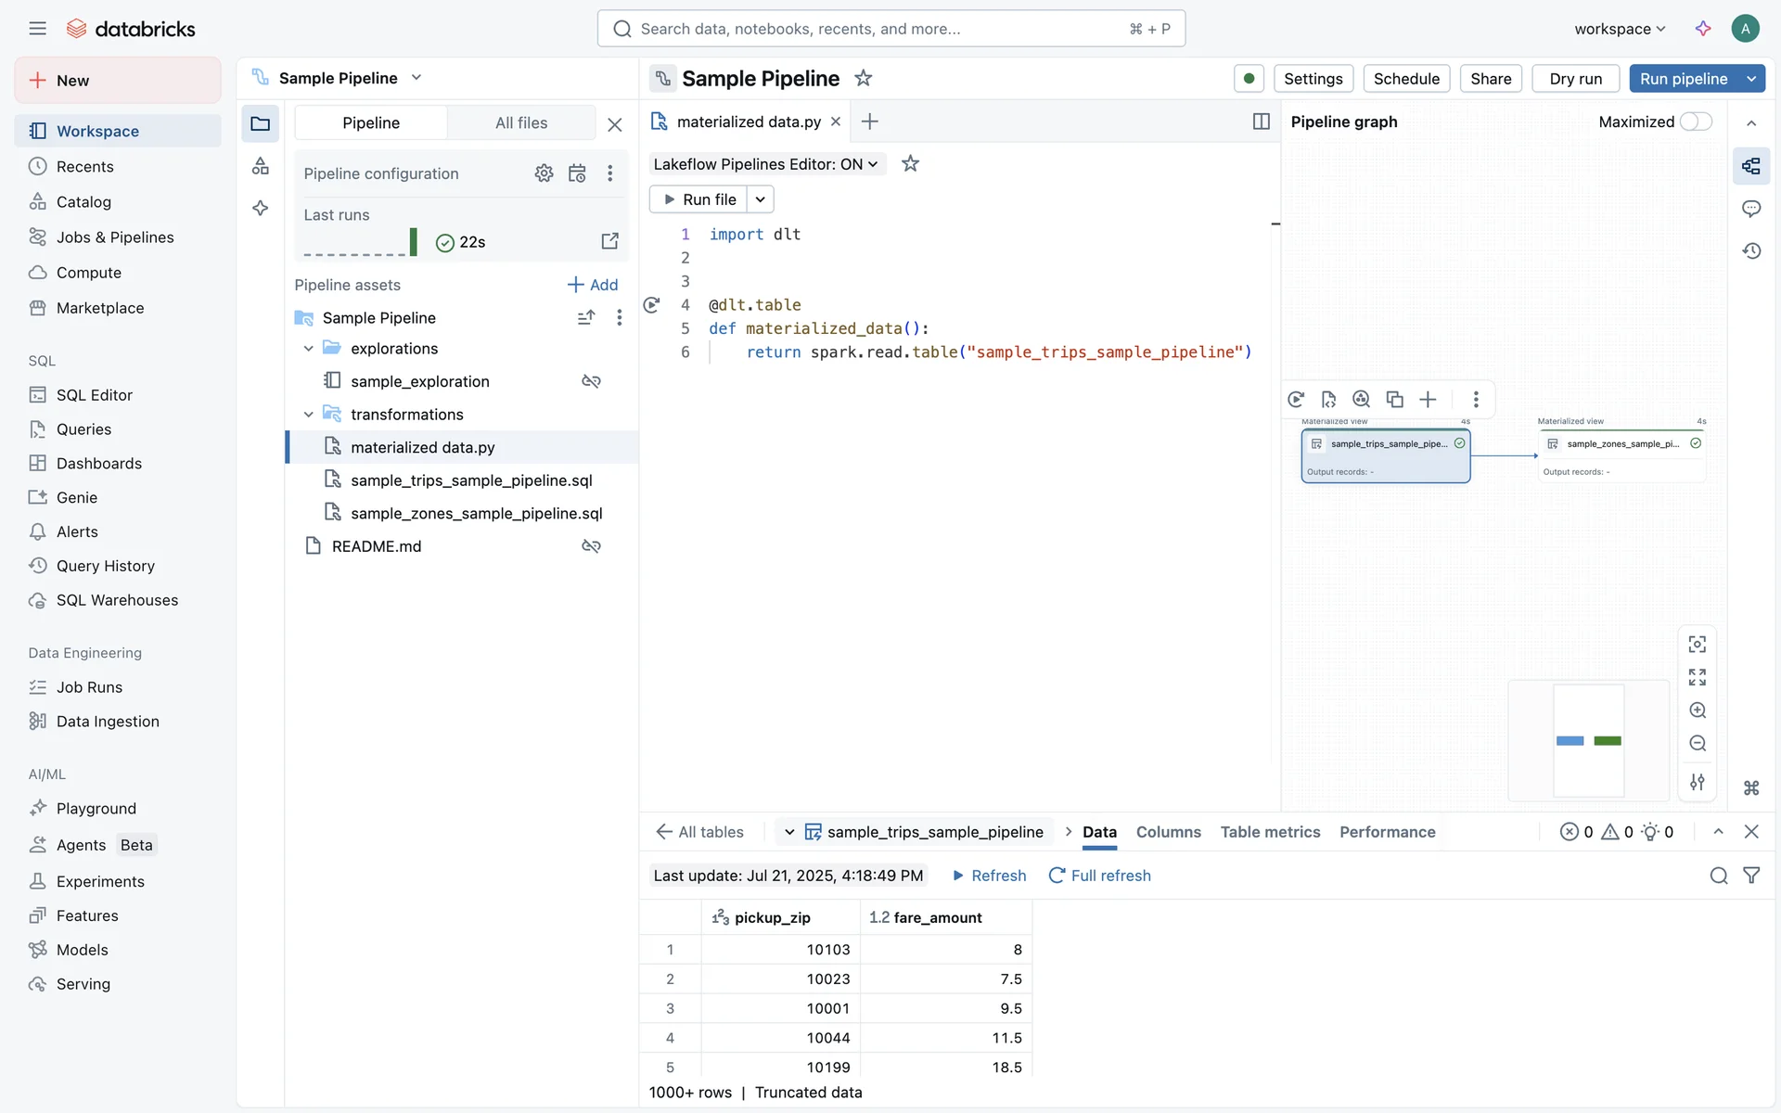Collapse the transformations folder
Image resolution: width=1781 pixels, height=1113 pixels.
pyautogui.click(x=309, y=415)
